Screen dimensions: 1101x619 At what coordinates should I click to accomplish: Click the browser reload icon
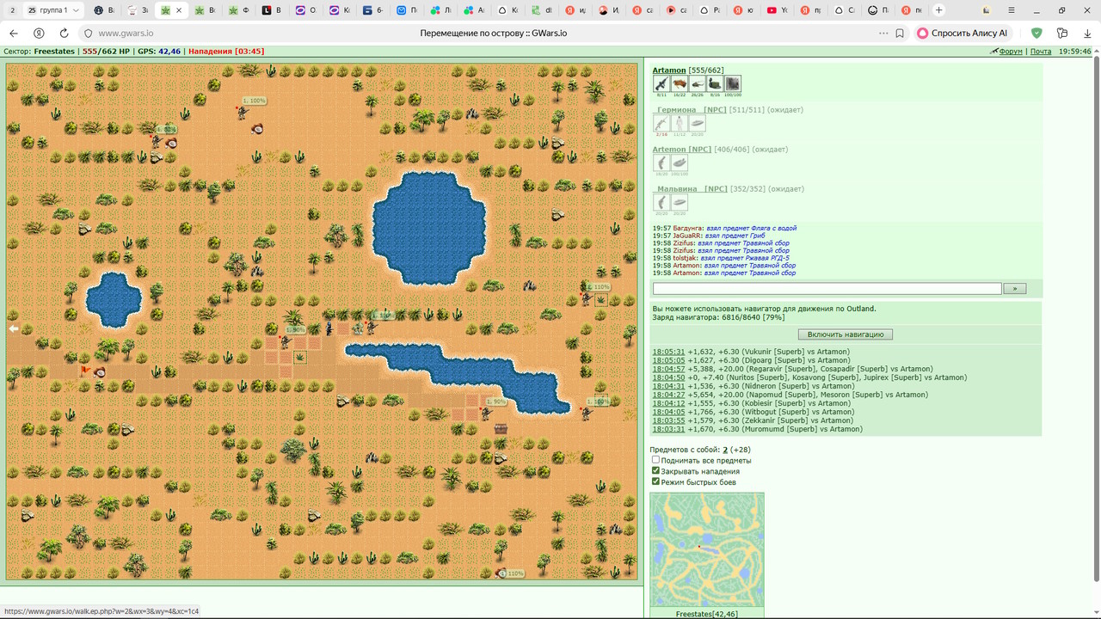point(64,33)
